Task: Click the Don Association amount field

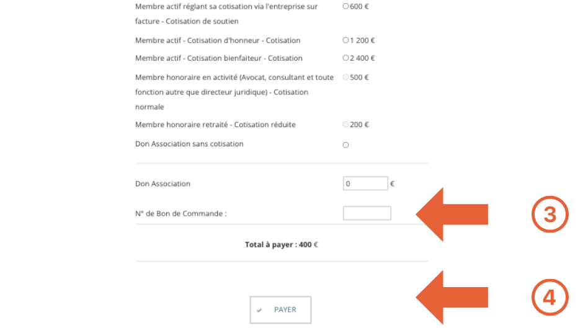Action: 365,184
